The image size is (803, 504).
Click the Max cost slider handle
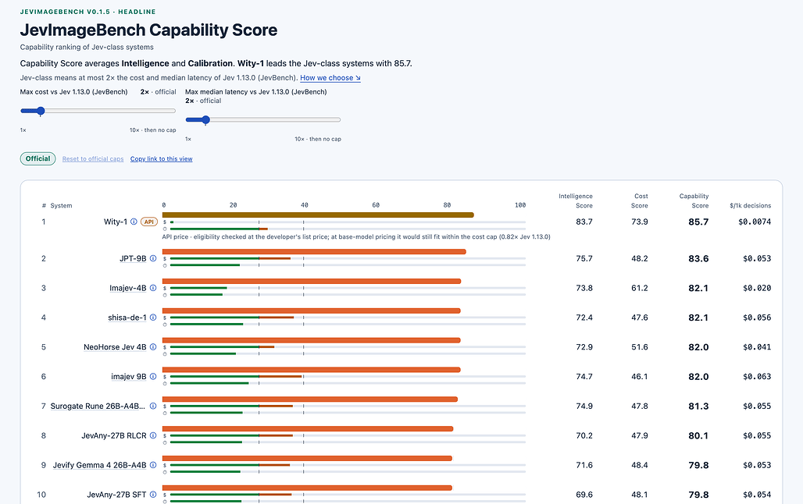tap(41, 111)
